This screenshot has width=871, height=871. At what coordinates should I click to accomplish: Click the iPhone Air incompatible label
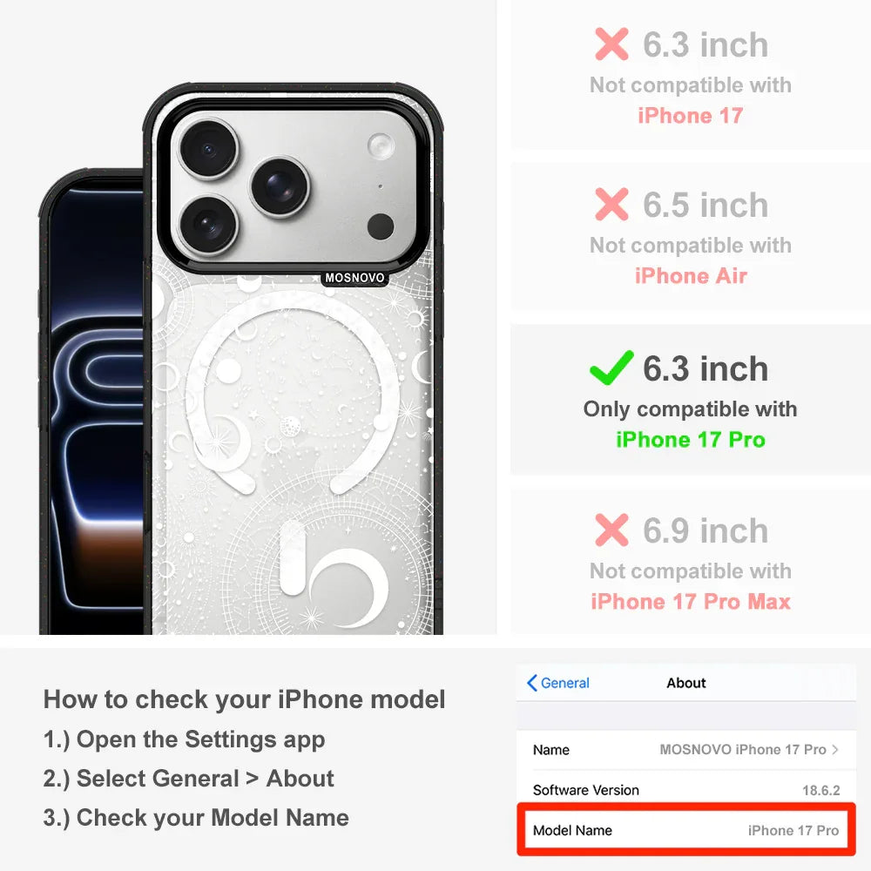click(x=691, y=275)
